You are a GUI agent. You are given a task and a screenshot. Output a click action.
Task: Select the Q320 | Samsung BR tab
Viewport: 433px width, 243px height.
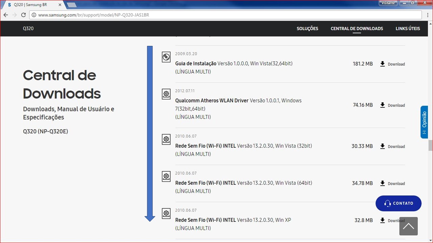[33, 4]
